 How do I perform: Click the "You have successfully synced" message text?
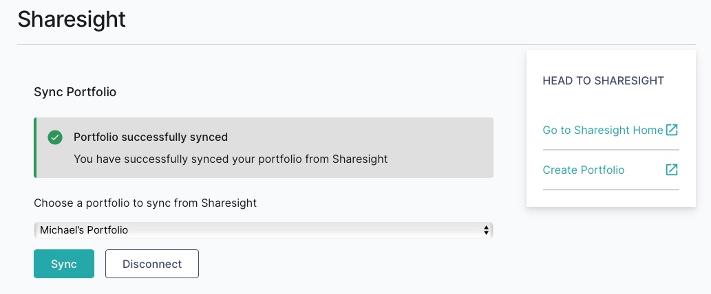pos(231,159)
